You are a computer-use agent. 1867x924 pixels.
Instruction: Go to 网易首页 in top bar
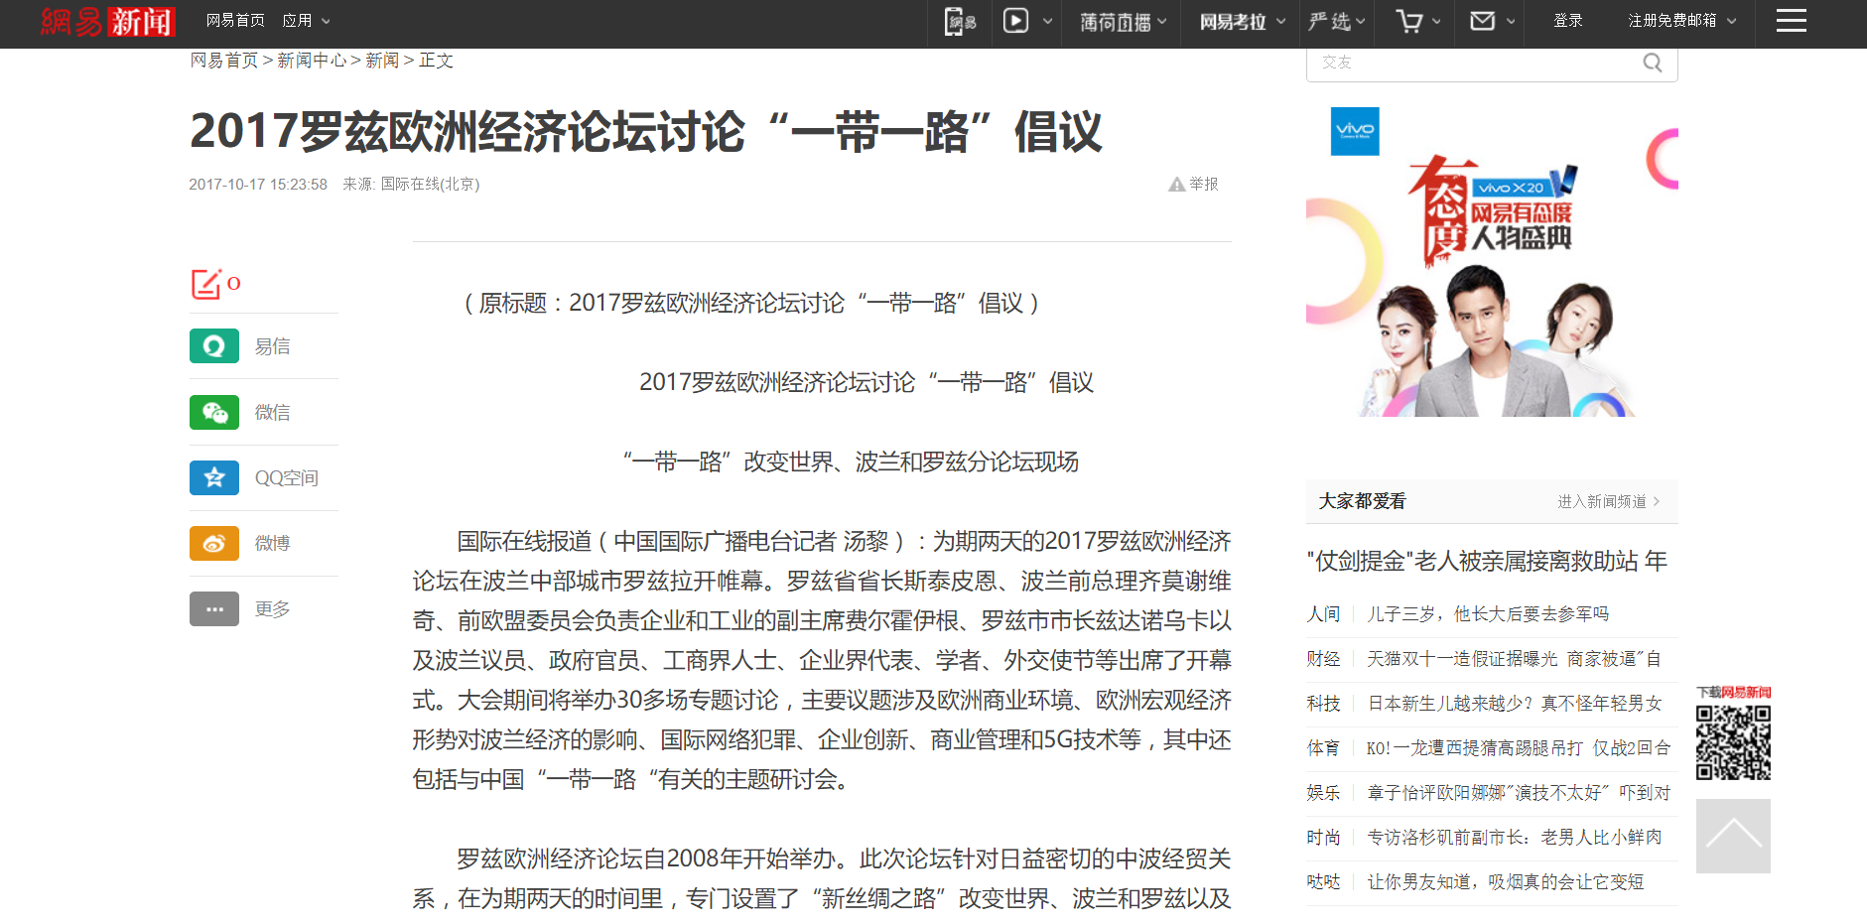pos(235,21)
